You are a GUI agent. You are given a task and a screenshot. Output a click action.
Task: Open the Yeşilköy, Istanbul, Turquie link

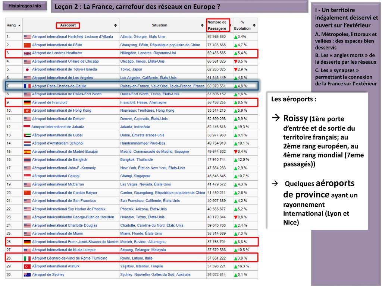click(x=141, y=266)
